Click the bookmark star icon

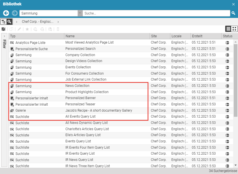27,29
